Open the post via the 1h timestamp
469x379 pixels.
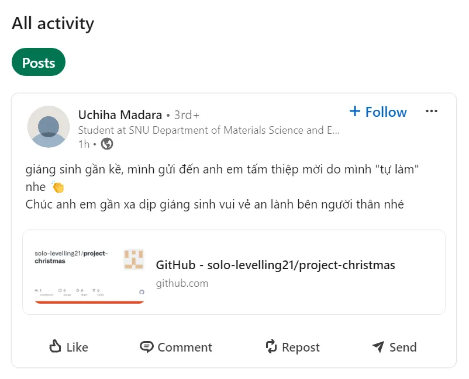coord(85,144)
